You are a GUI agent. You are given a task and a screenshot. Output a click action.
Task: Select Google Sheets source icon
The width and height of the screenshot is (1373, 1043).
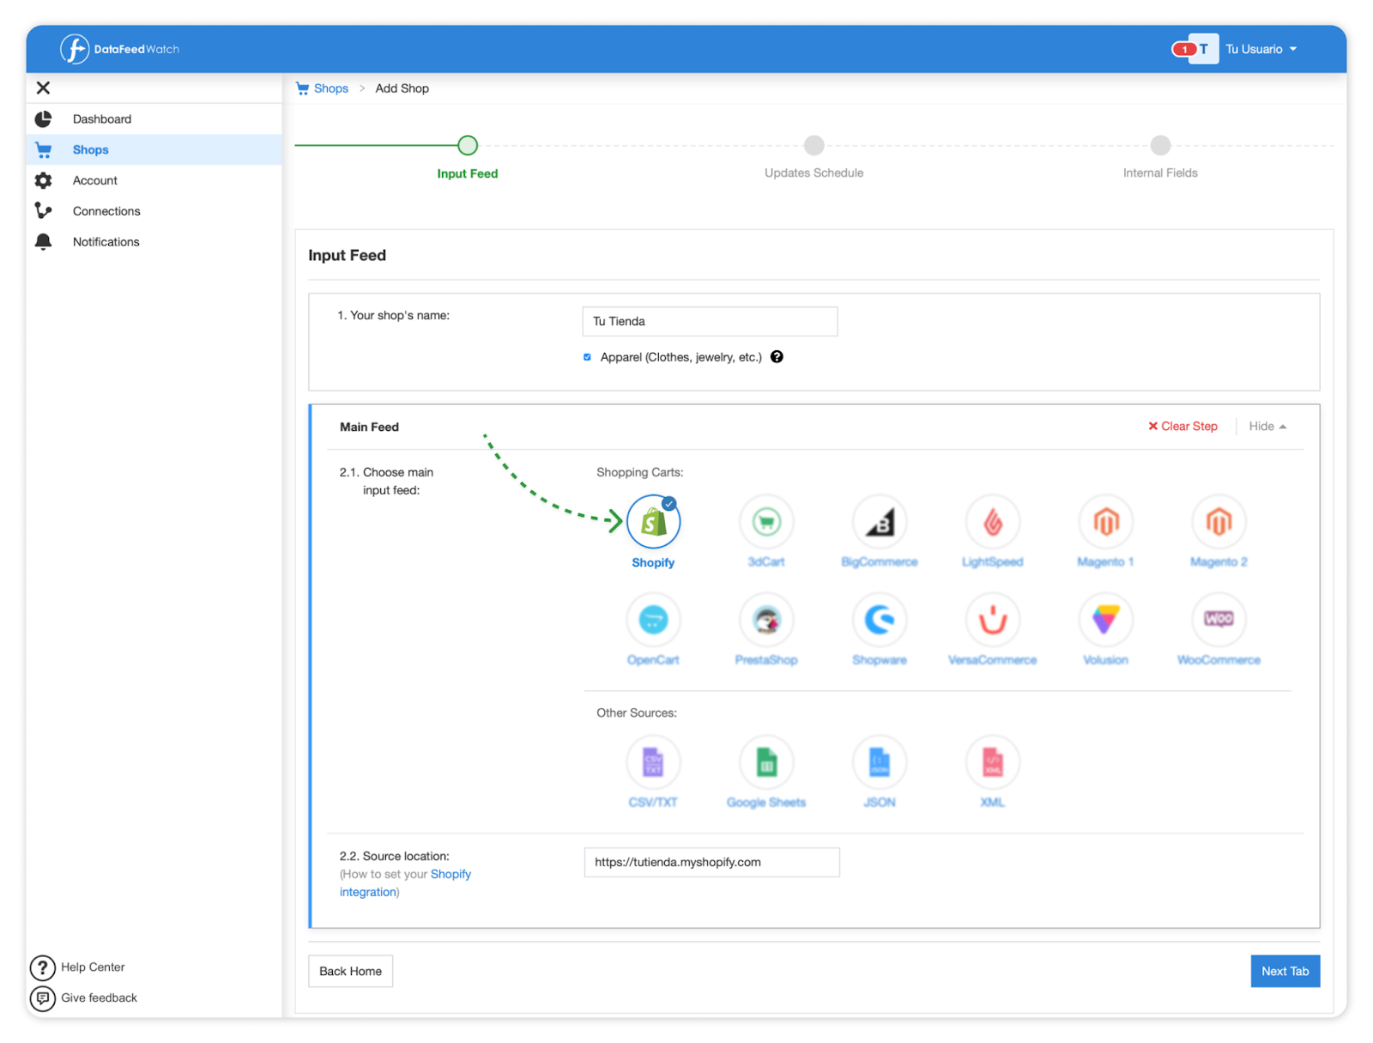[766, 762]
